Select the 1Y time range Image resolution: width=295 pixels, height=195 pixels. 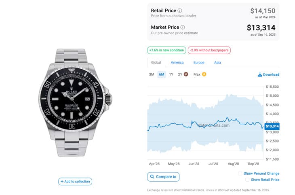pos(171,74)
